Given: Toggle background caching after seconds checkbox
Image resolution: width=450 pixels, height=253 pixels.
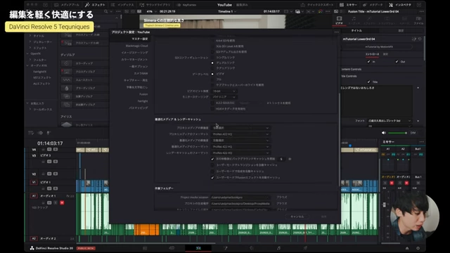Looking at the screenshot, I should click(x=212, y=159).
